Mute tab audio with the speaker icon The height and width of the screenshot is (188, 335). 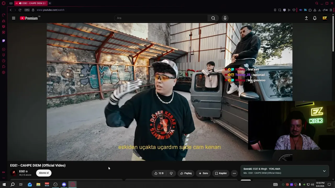(300, 10)
